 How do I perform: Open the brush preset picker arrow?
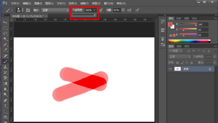tap(23, 10)
